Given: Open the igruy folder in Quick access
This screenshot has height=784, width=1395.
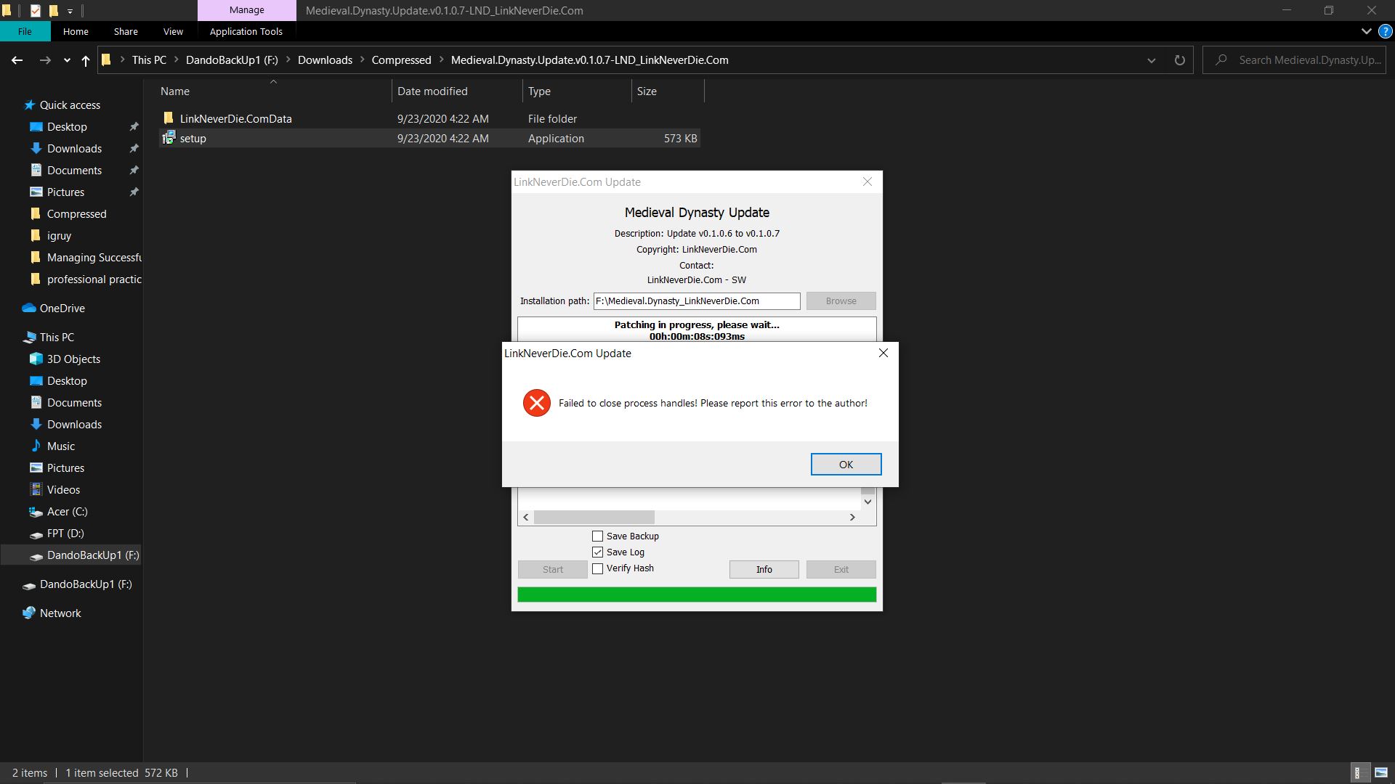Looking at the screenshot, I should (59, 236).
